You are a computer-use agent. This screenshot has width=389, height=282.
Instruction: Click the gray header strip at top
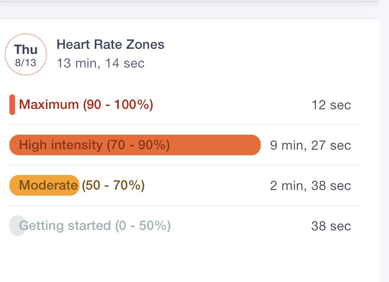click(x=188, y=9)
